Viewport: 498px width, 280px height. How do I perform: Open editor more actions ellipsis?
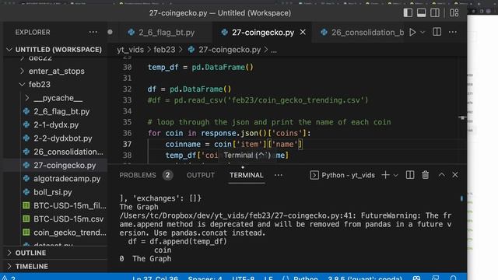(x=453, y=32)
